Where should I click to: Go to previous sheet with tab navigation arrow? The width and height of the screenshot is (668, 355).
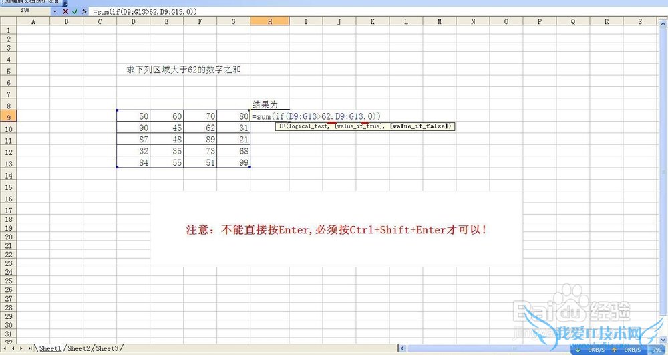coord(13,348)
